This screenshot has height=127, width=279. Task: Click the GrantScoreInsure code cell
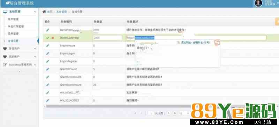point(71,85)
